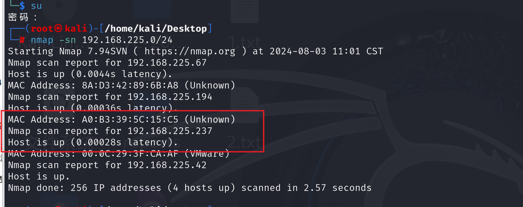Click MAC address 8A:D3:42:89:6B:A8
The width and height of the screenshot is (523, 207).
coord(130,85)
